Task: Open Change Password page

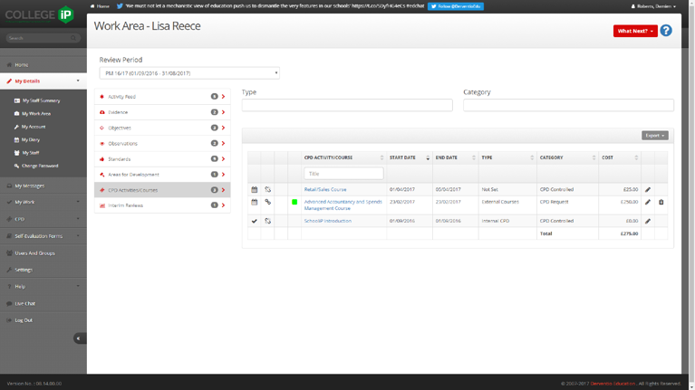Action: click(40, 166)
